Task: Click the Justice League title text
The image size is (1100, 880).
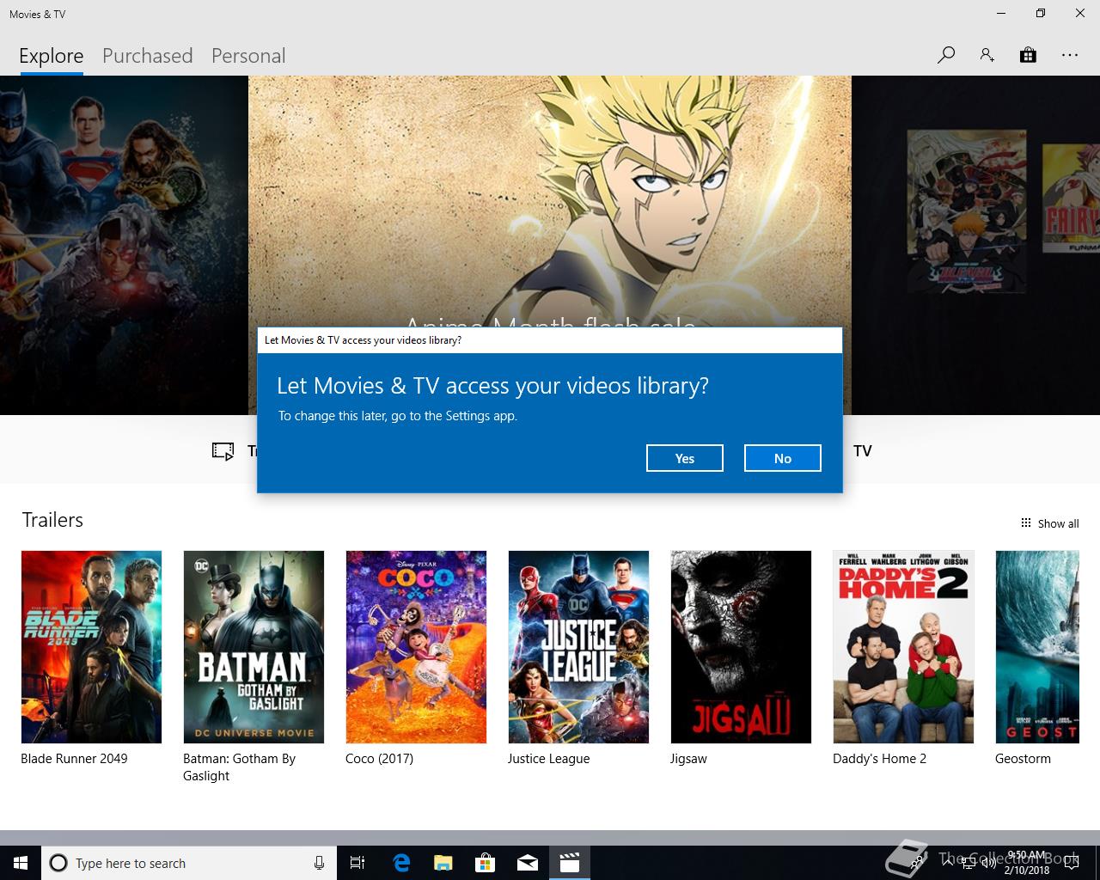Action: 548,759
